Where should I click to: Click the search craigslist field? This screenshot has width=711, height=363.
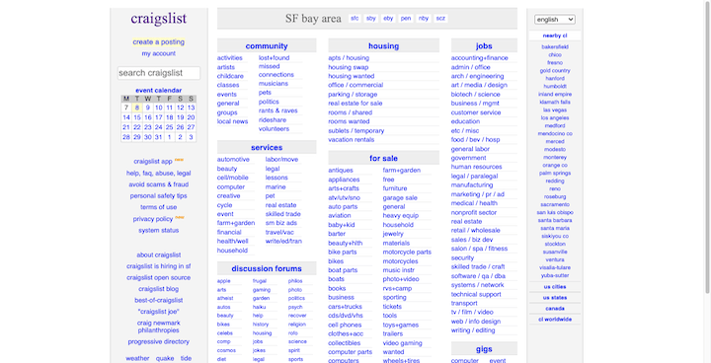pos(159,73)
